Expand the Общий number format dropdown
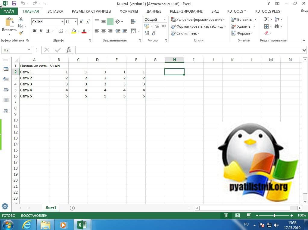The width and height of the screenshot is (308, 230). (x=165, y=20)
